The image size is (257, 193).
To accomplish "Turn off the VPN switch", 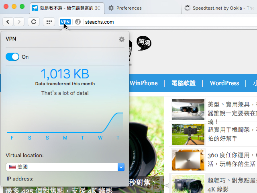I will [x=12, y=57].
